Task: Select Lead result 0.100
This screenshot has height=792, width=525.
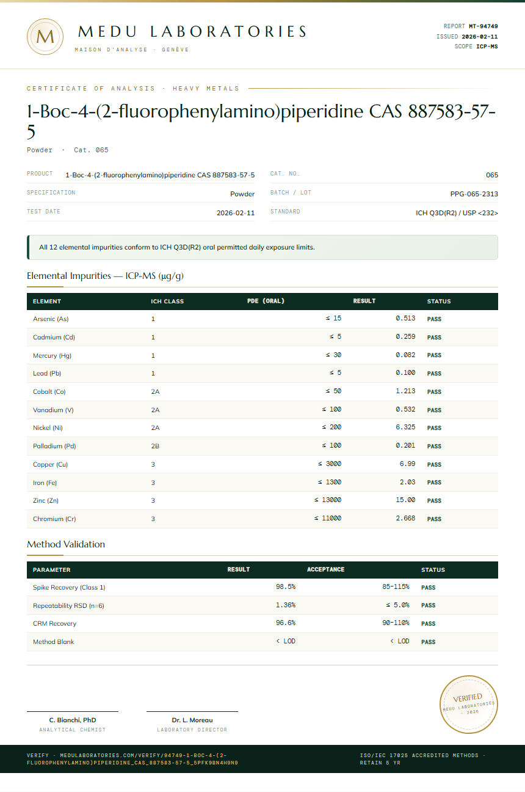Action: click(x=405, y=373)
